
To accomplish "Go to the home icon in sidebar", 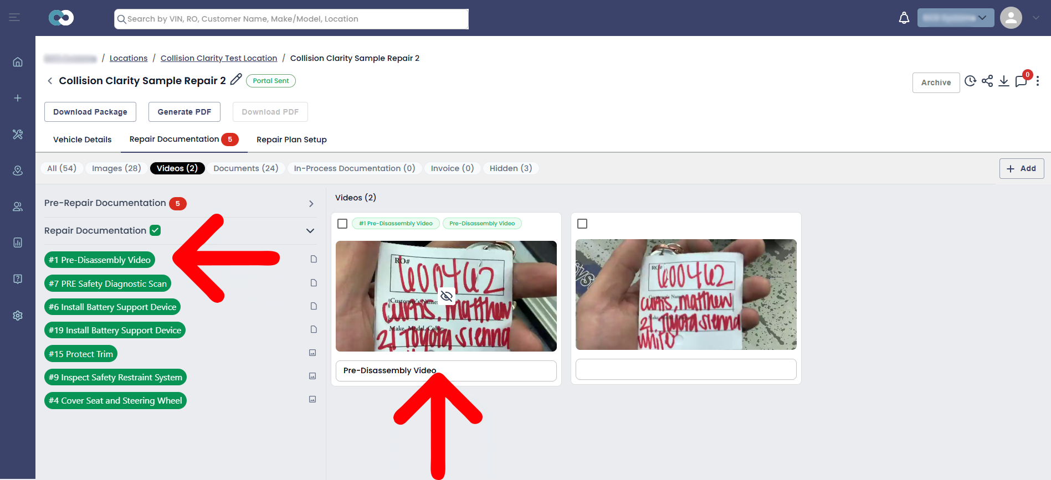I will 18,61.
